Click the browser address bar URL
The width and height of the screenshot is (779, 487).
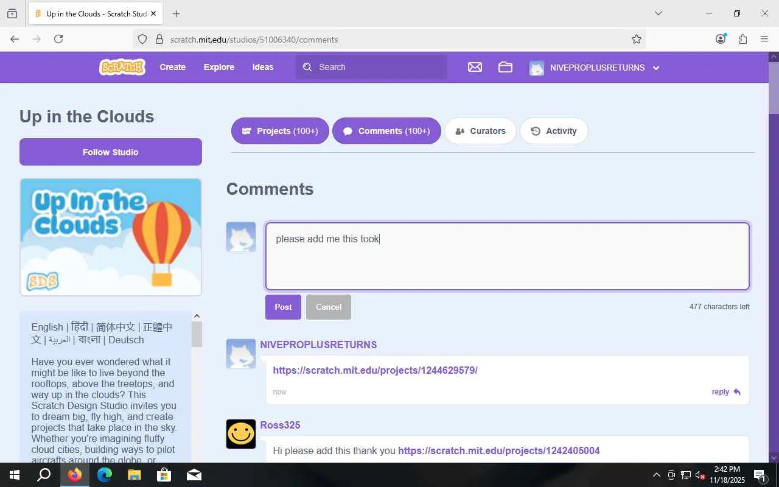pos(254,40)
